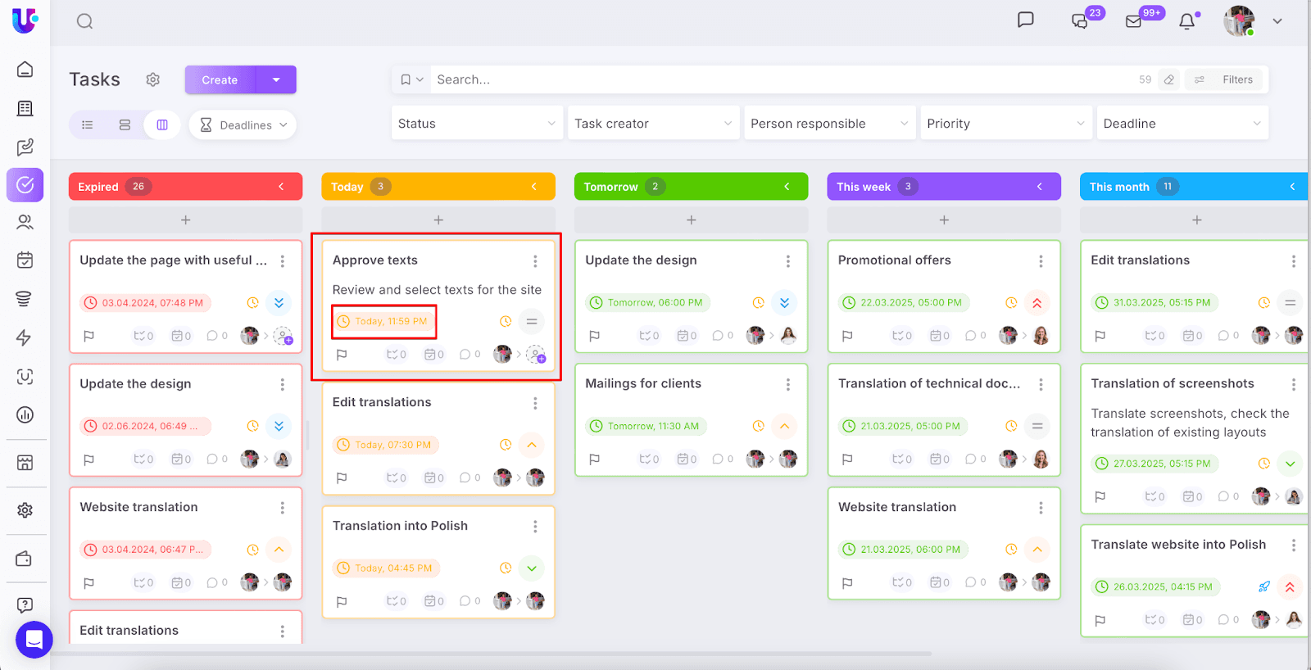This screenshot has height=670, width=1311.
Task: Collapse the Expired column
Action: point(281,187)
